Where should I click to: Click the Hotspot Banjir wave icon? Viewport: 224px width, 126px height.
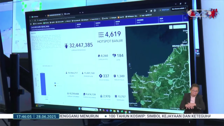101,35
